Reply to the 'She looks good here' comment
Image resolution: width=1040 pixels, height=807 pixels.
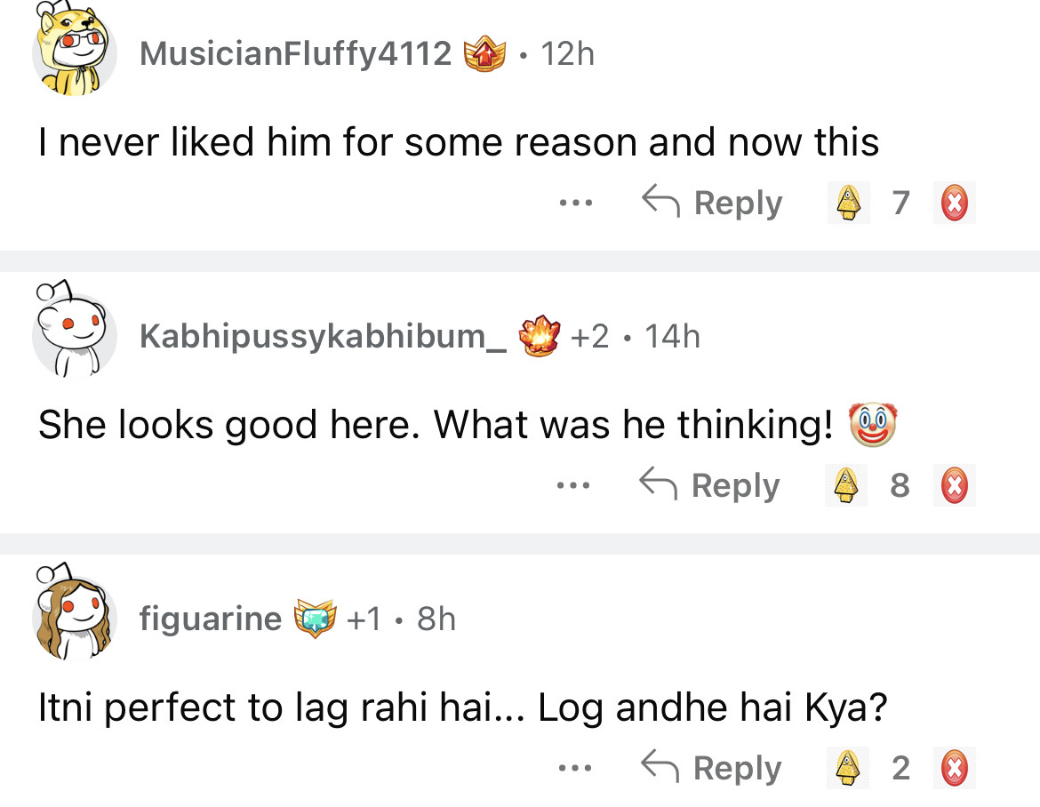(x=711, y=486)
